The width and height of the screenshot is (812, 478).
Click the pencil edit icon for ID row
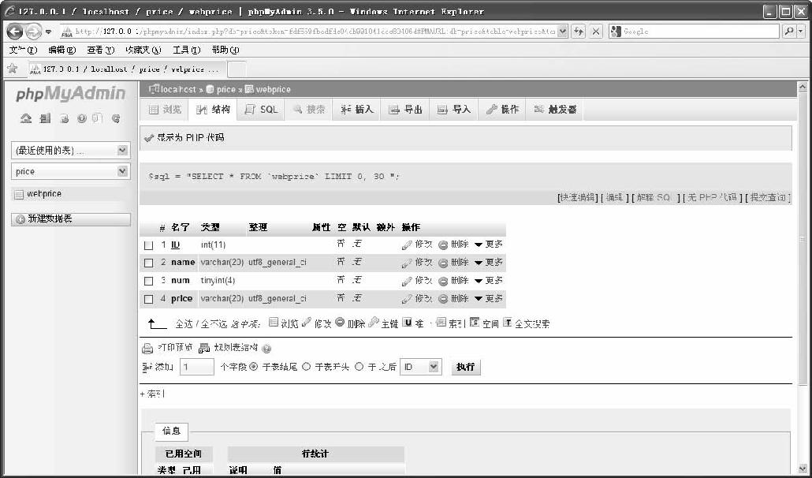point(407,245)
